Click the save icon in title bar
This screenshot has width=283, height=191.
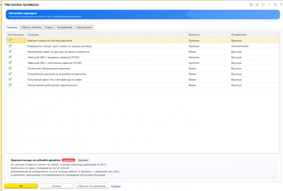pyautogui.click(x=251, y=4)
